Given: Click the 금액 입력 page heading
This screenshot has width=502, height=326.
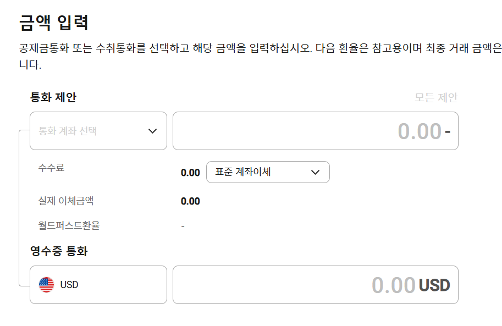Looking at the screenshot, I should click(54, 23).
